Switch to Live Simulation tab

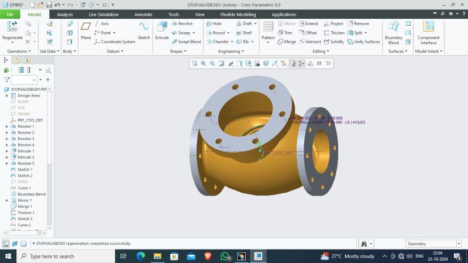[104, 14]
